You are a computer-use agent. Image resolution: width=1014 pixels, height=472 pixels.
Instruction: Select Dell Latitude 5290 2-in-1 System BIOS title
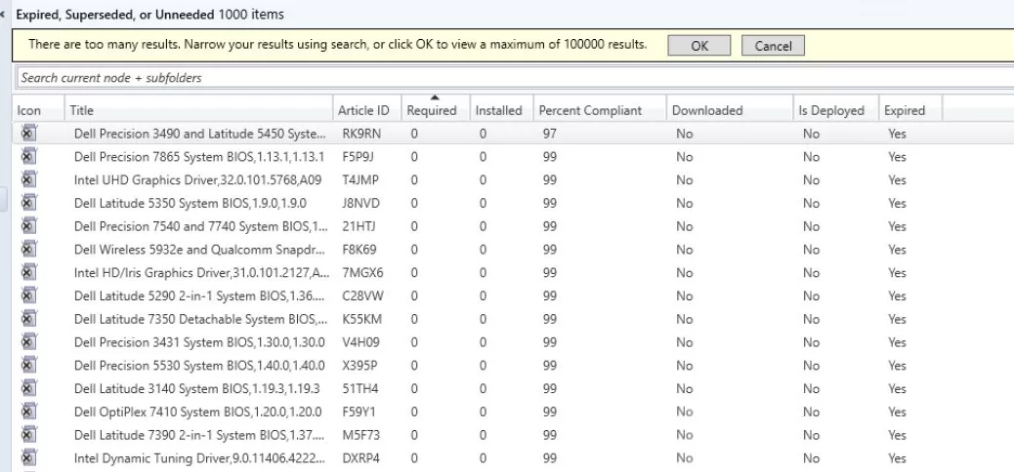click(x=200, y=296)
